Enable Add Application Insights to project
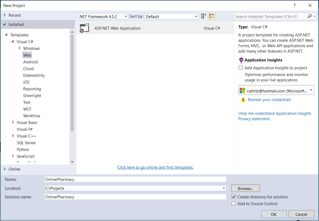The image size is (319, 221). (x=241, y=68)
